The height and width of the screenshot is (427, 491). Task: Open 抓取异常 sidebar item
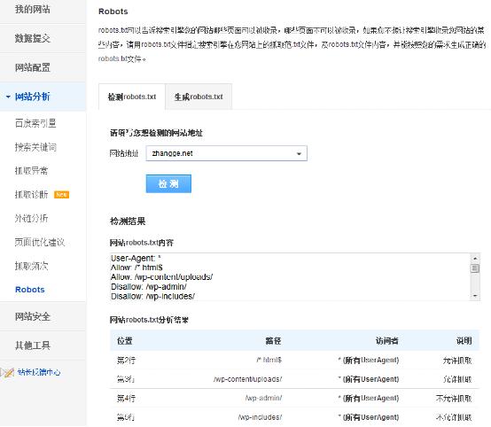point(31,171)
